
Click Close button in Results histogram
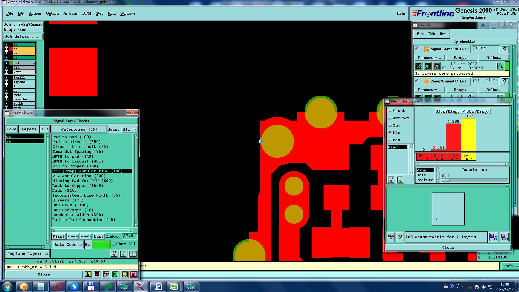[448, 248]
